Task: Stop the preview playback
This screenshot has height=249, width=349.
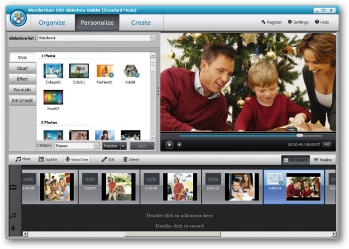Action: click(179, 145)
